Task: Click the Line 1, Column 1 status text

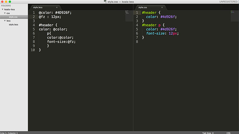Action: point(9,133)
